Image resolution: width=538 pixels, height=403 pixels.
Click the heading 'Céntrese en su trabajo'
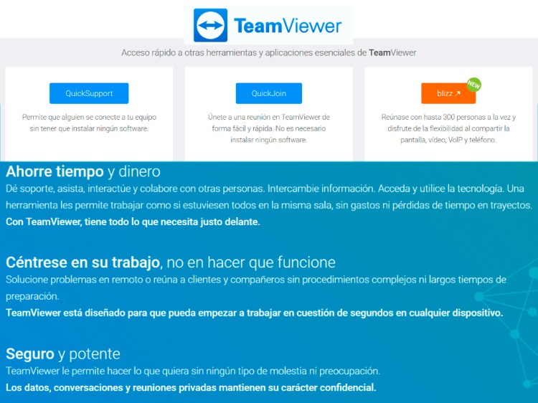pyautogui.click(x=171, y=262)
